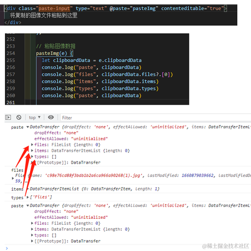The height and width of the screenshot is (251, 251).
Task: Click the logged jpg file name string
Action: click(93, 176)
